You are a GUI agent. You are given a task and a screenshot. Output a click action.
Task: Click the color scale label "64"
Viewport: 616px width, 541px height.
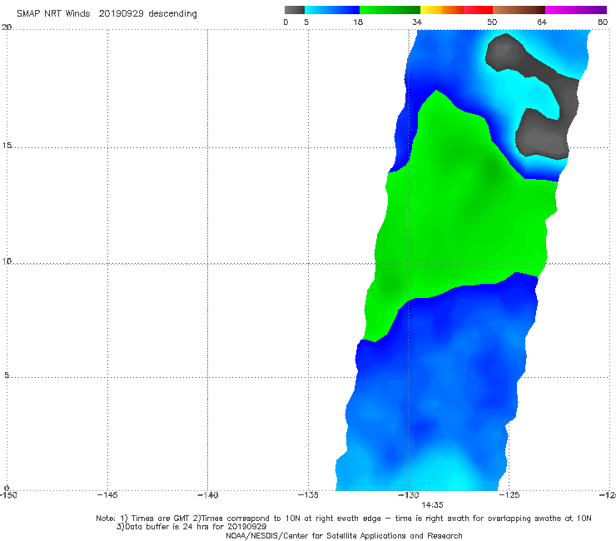542,22
